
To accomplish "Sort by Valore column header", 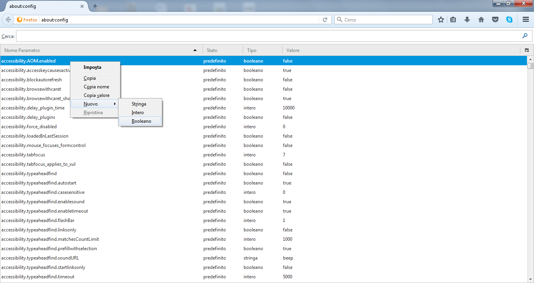I will [x=401, y=50].
